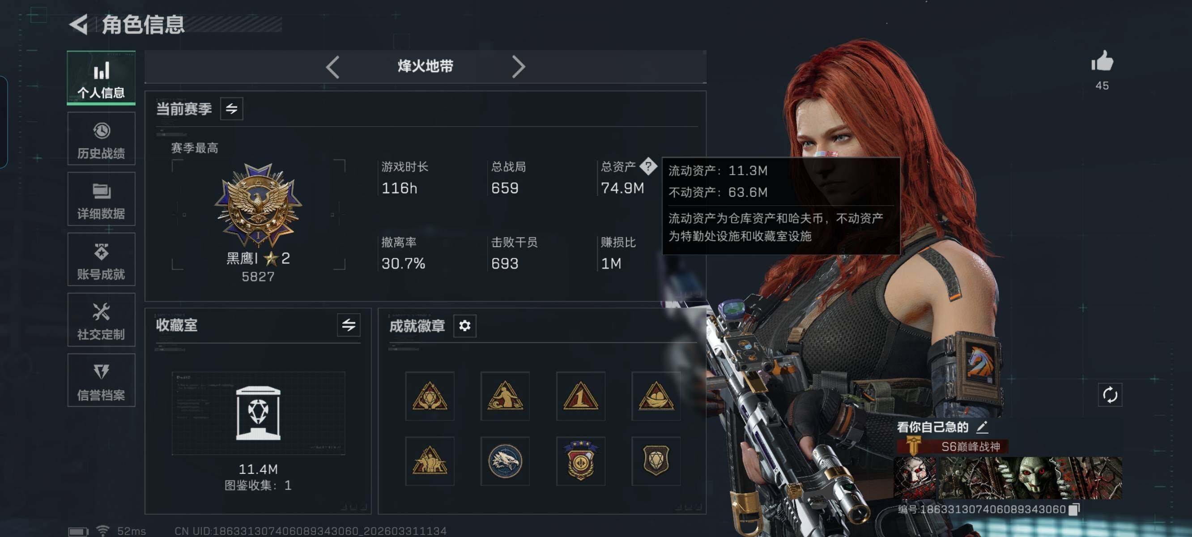
Task: Copy the 编号 using copy icon
Action: tap(1074, 509)
